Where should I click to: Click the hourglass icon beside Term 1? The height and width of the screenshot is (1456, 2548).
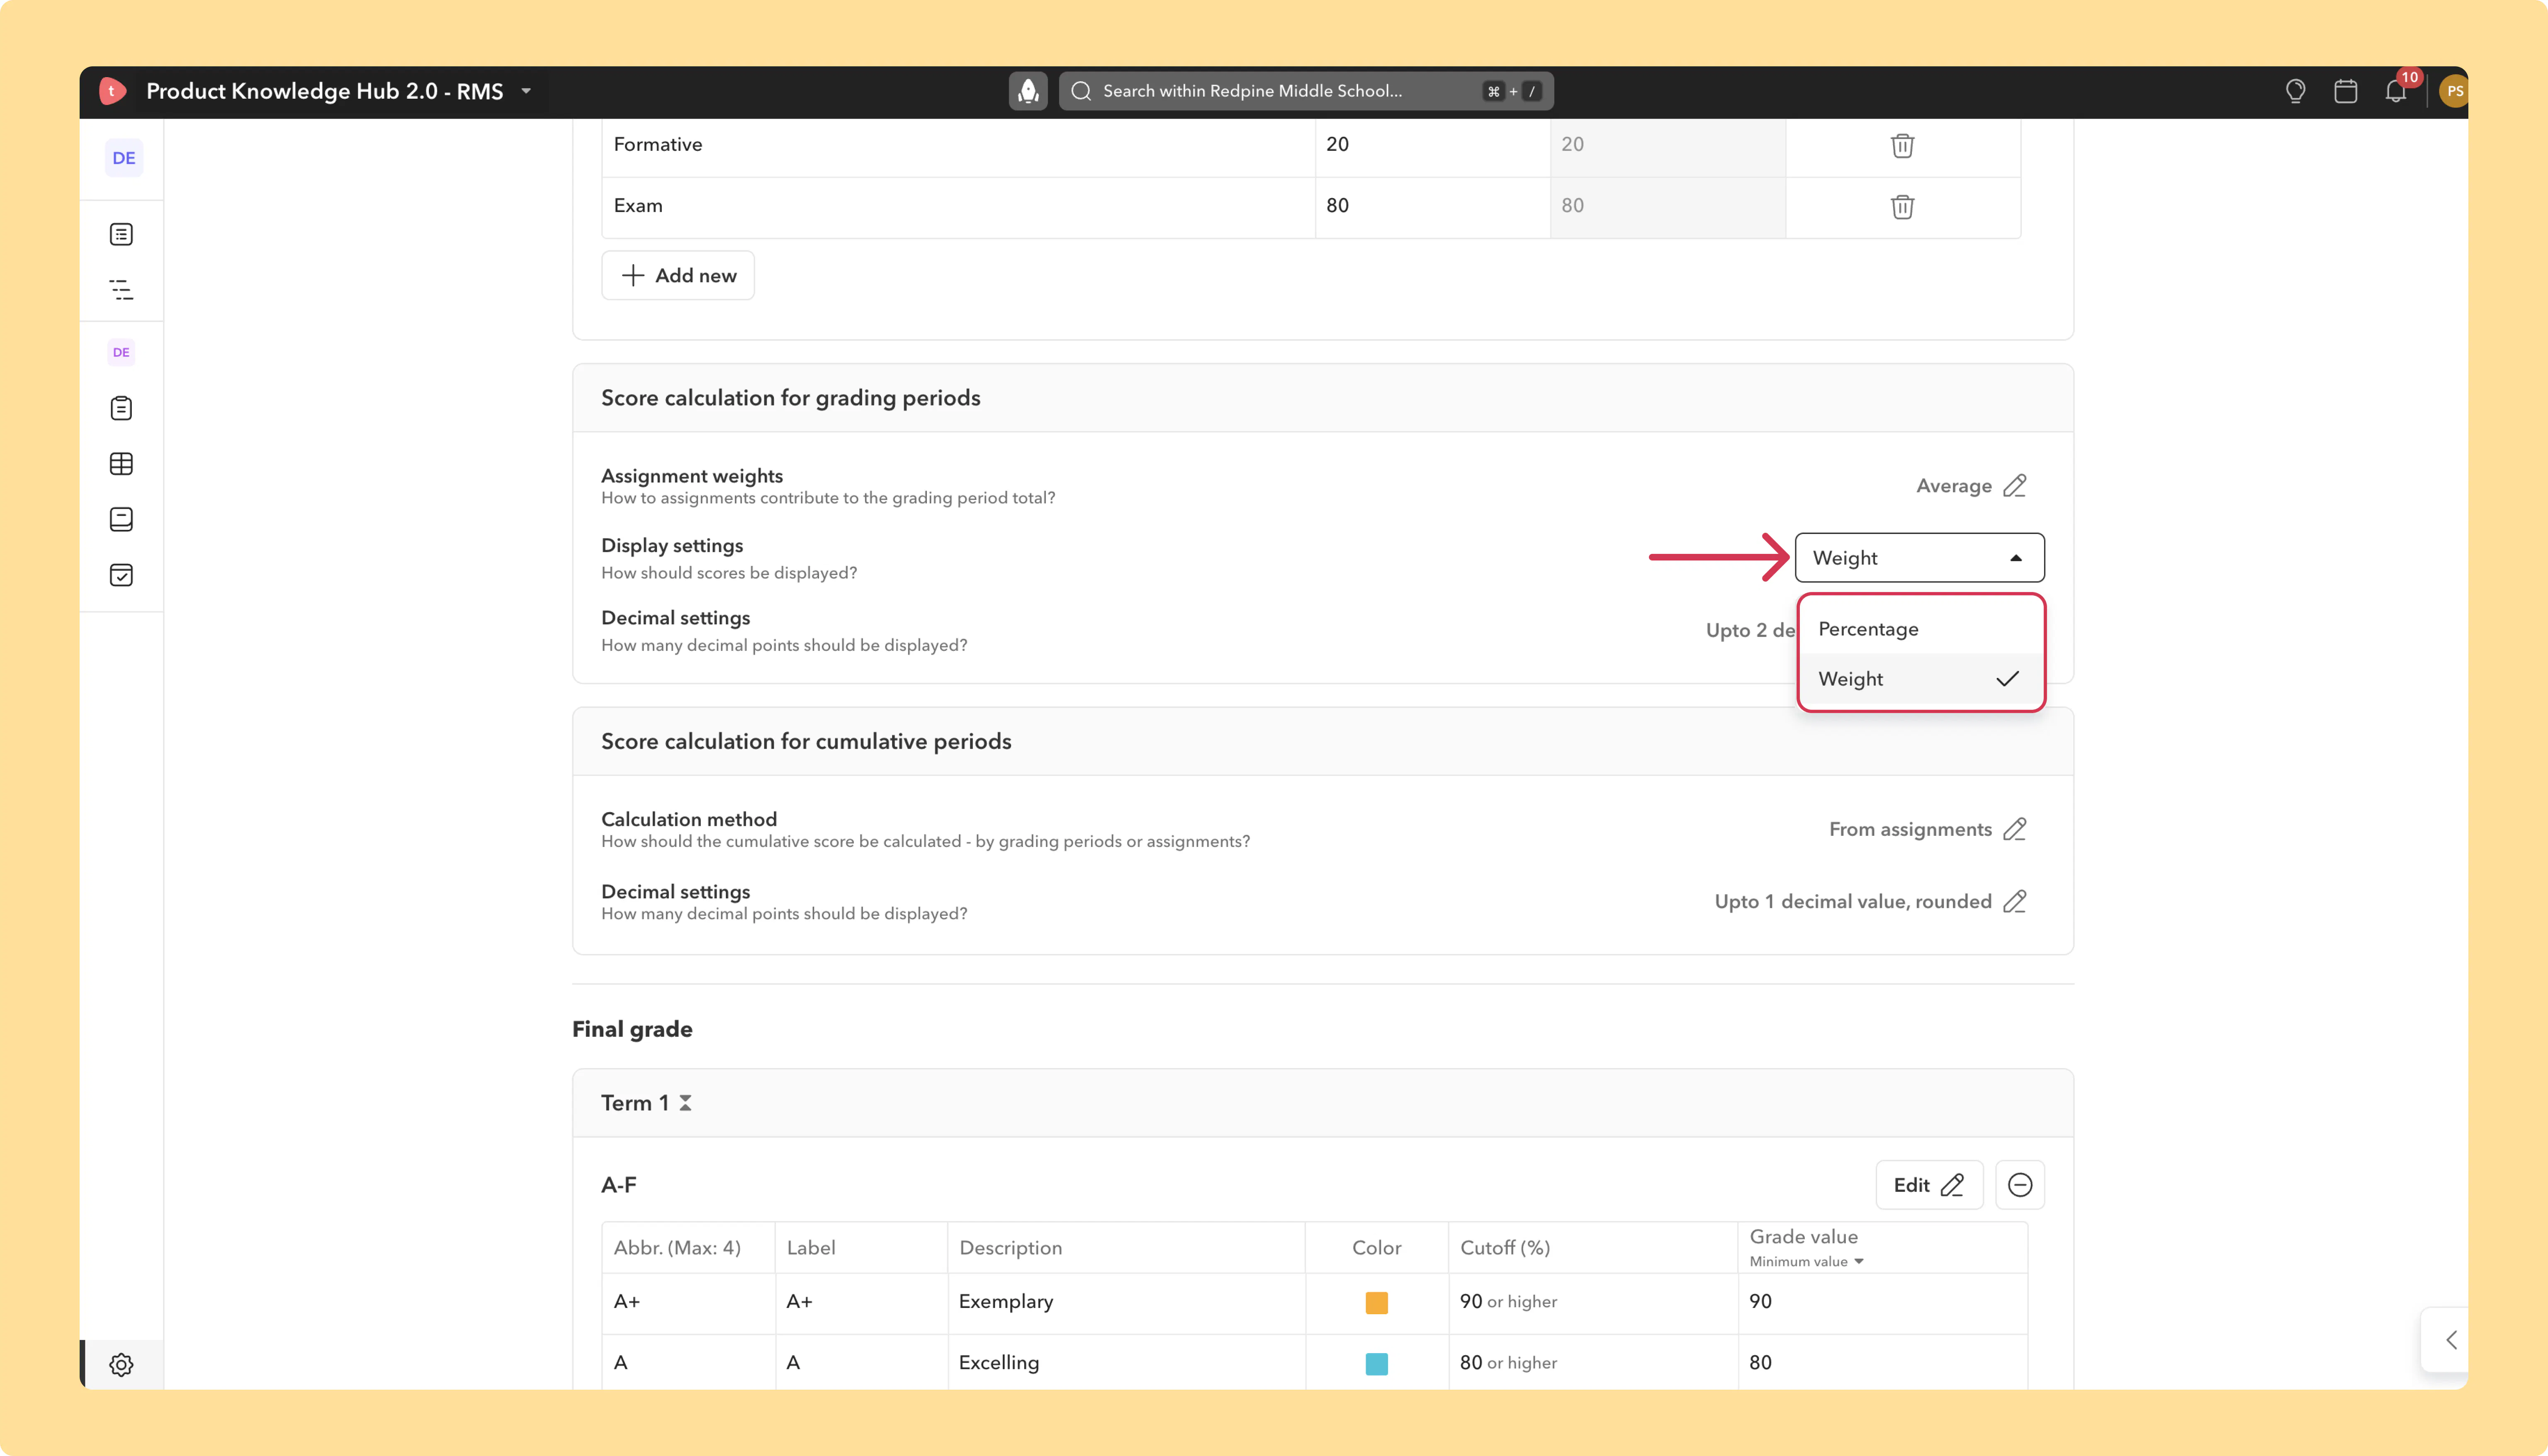685,1103
